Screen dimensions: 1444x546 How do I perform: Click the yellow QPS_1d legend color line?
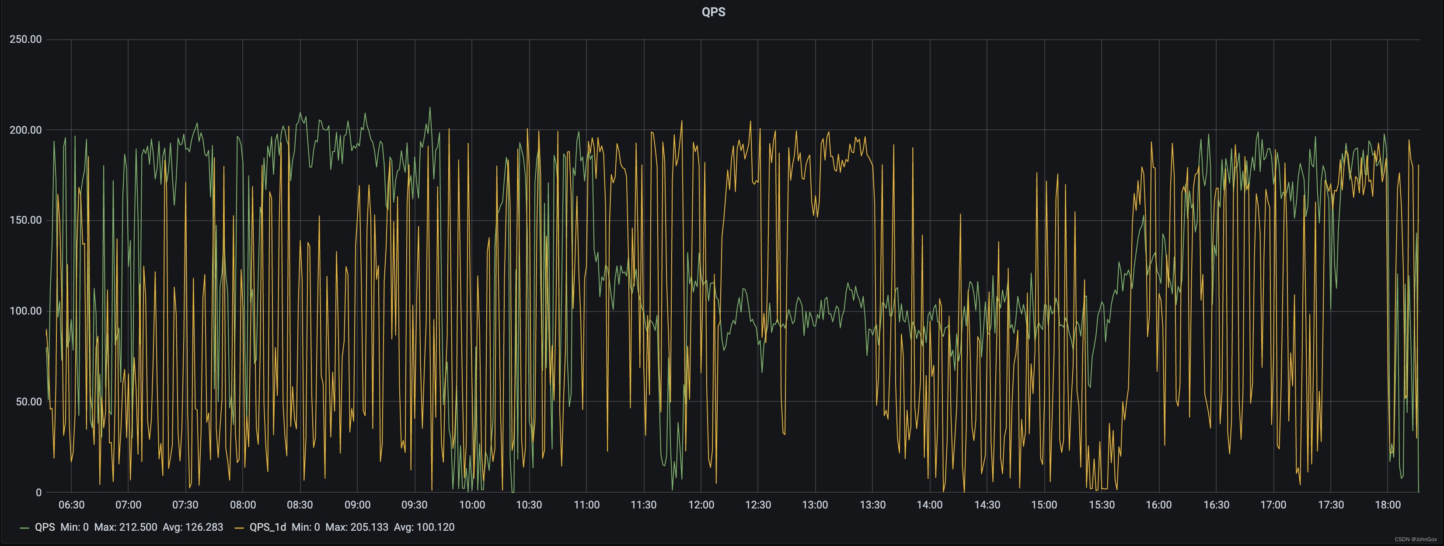tap(239, 528)
